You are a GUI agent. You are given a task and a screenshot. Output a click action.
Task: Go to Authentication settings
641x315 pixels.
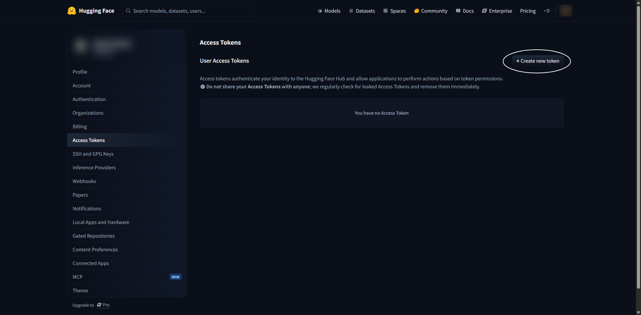pyautogui.click(x=127, y=99)
